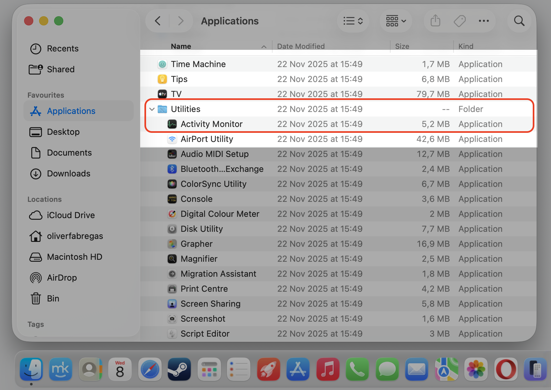The width and height of the screenshot is (551, 390).
Task: Open the Finder search magnifier
Action: point(519,21)
